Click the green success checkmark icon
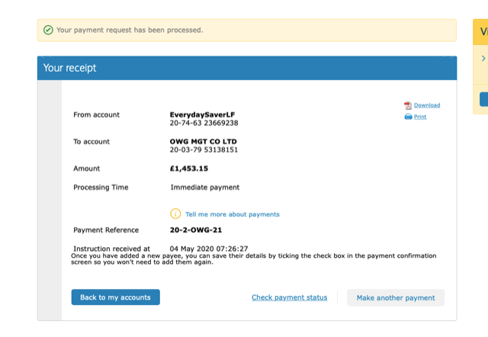 48,30
